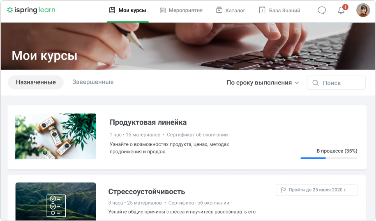Image resolution: width=376 pixels, height=221 pixels.
Task: Click the catalog box icon
Action: pos(219,10)
